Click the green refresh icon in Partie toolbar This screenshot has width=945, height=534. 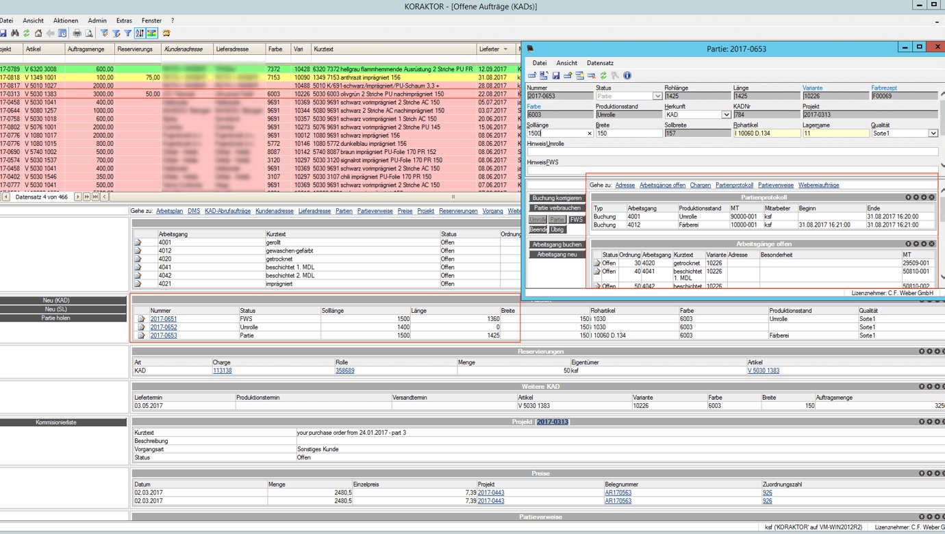[x=603, y=75]
